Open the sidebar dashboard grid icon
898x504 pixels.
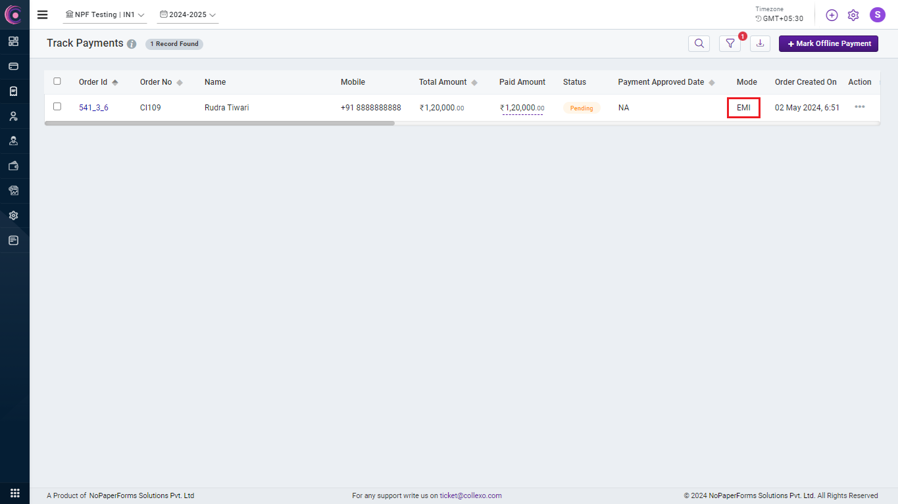[14, 41]
